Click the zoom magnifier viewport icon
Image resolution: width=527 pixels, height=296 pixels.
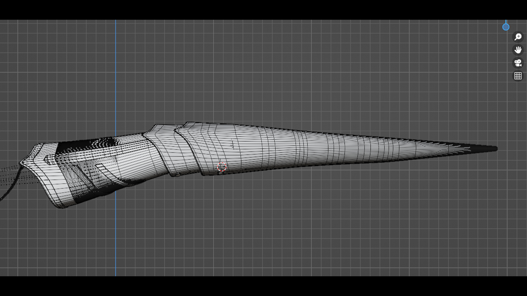pos(518,37)
